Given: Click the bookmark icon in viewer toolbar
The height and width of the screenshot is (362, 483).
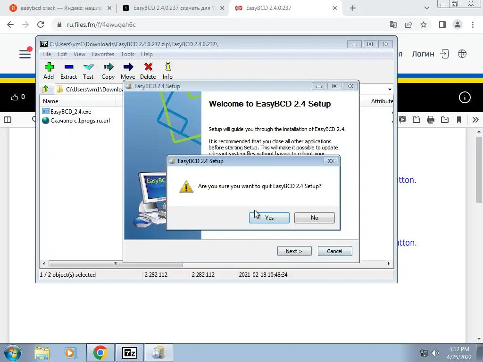Looking at the screenshot, I should click(x=459, y=120).
